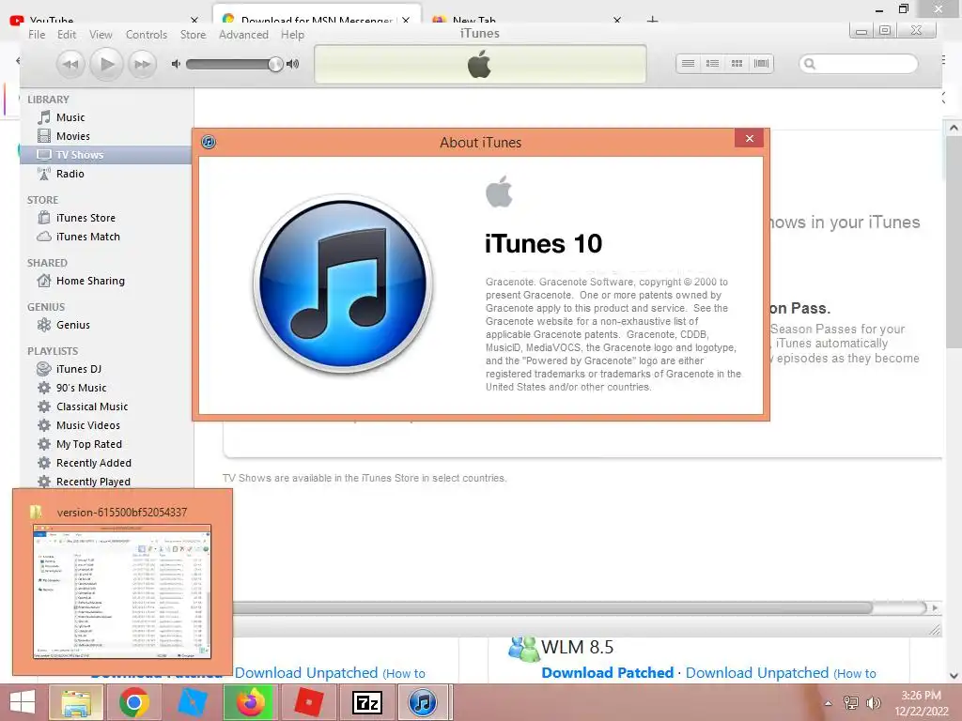Screen dimensions: 962x721
Task: Open the Controls menu
Action: (146, 35)
